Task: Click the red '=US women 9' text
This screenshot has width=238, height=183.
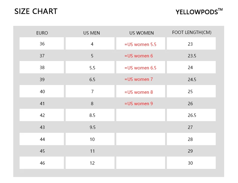Action: pyautogui.click(x=139, y=104)
